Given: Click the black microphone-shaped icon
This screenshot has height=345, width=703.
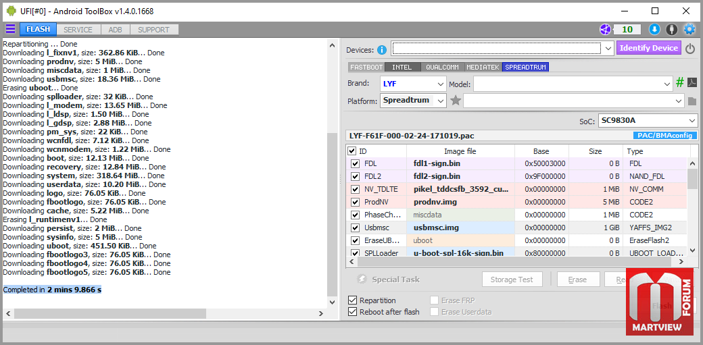Looking at the screenshot, I should tap(671, 30).
